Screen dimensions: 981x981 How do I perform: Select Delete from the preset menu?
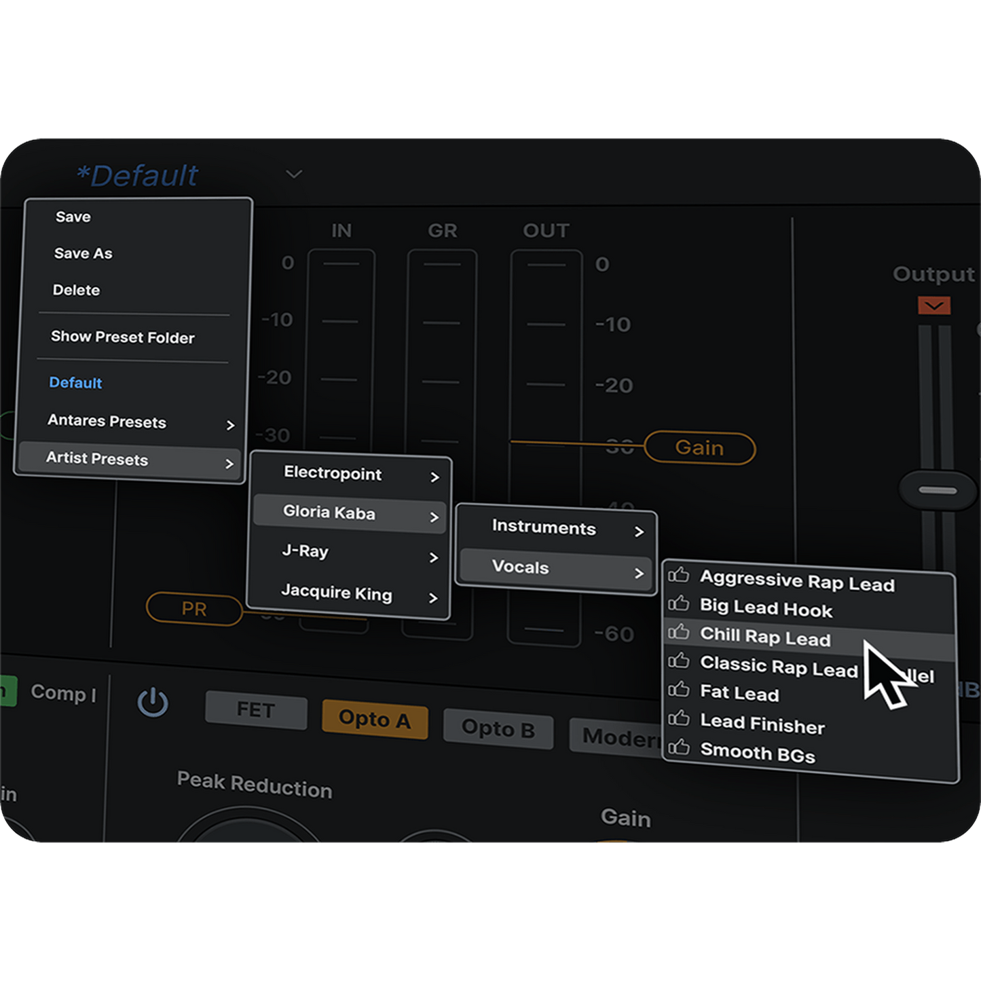coord(77,290)
